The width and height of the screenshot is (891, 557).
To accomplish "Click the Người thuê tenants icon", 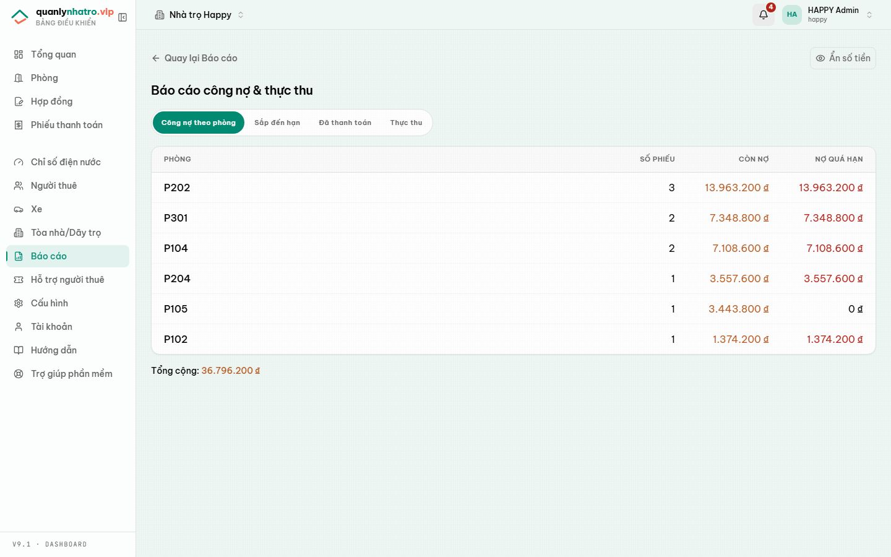I will 19,186.
